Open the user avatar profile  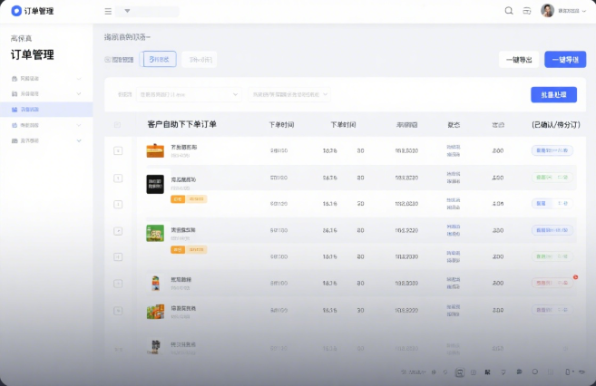[x=548, y=11]
